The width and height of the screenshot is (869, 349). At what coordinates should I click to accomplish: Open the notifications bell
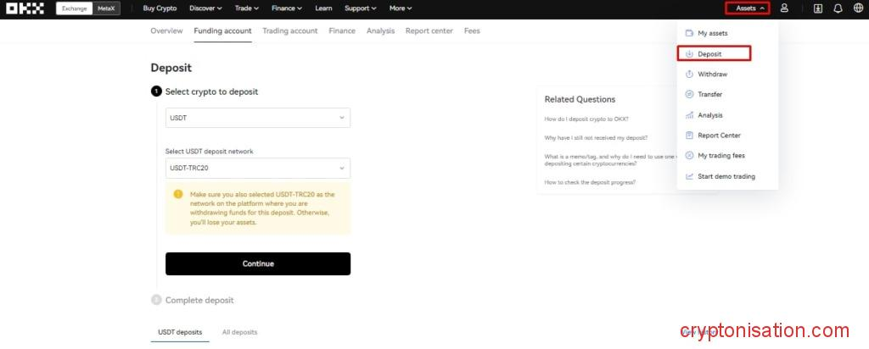point(838,8)
